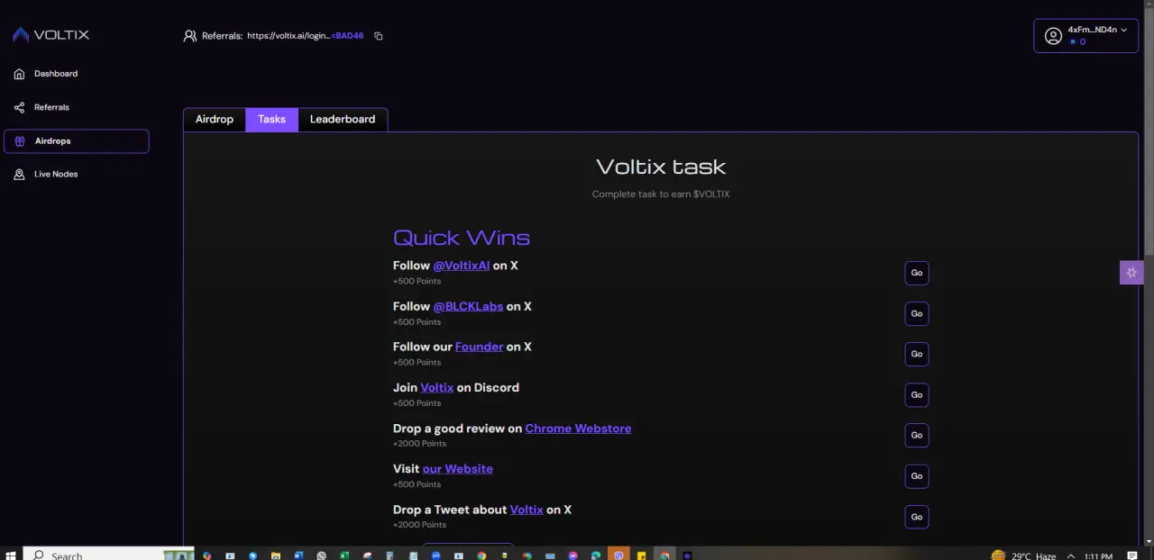Viewport: 1154px width, 560px height.
Task: Open the Voltix Discord link
Action: (437, 387)
